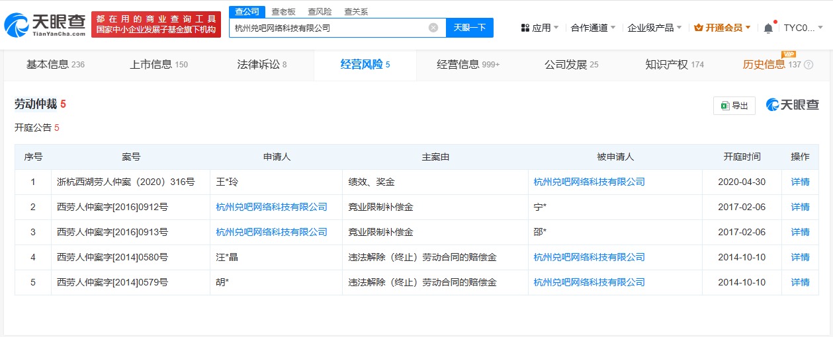This screenshot has height=337, width=833.
Task: Expand the 合作通道 dropdown
Action: pos(593,28)
